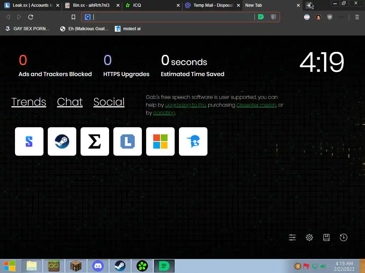365x273 pixels.
Task: Open the Sigma symbol top site tile
Action: [x=95, y=141]
